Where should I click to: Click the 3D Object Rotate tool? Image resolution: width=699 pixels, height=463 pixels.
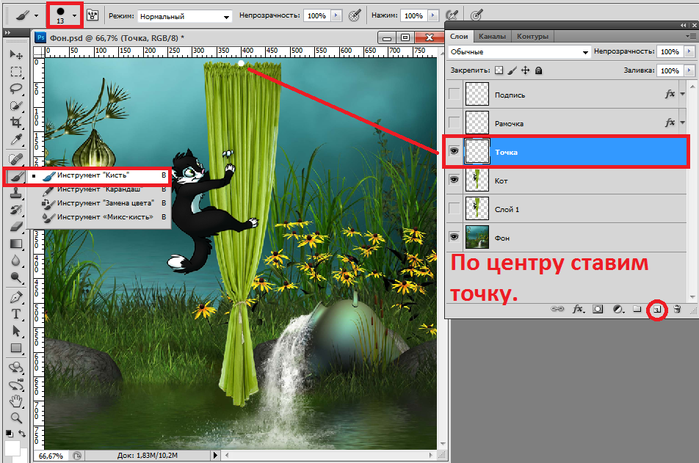(x=16, y=368)
